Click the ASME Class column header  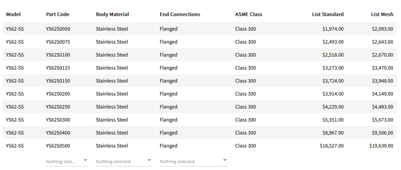coord(249,15)
